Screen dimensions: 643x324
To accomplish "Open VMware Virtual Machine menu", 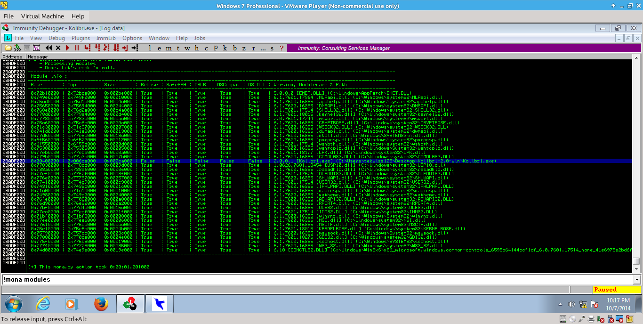I will [42, 16].
